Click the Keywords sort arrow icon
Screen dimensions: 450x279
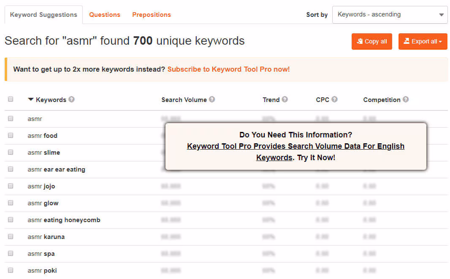(x=31, y=99)
